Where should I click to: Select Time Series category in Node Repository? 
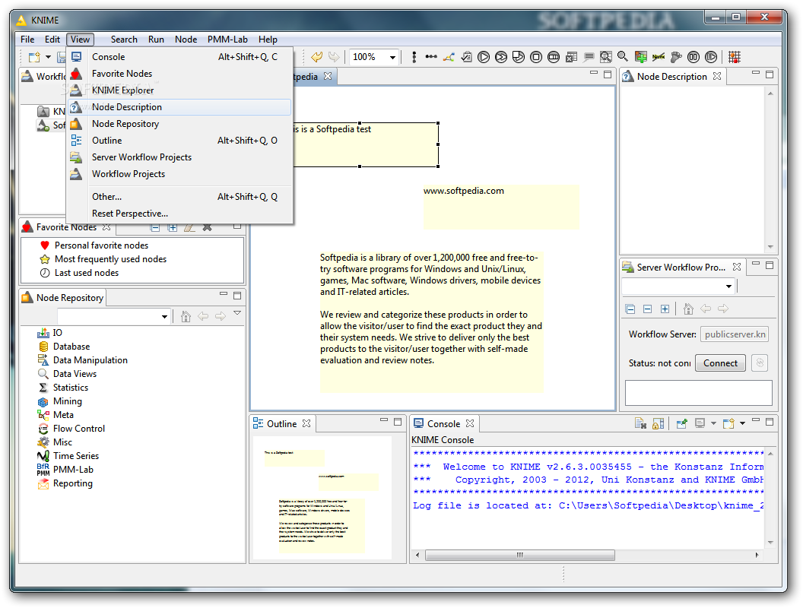pos(76,456)
